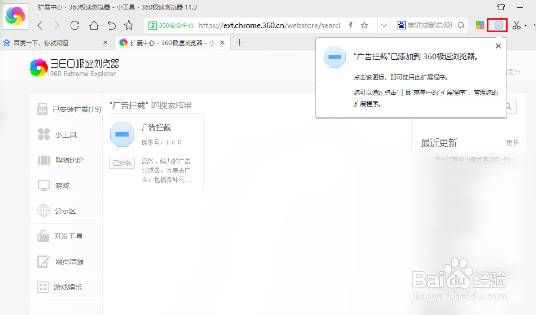Viewport: 536px width, 315px height.
Task: Open the 小工具 category
Action: tap(66, 135)
